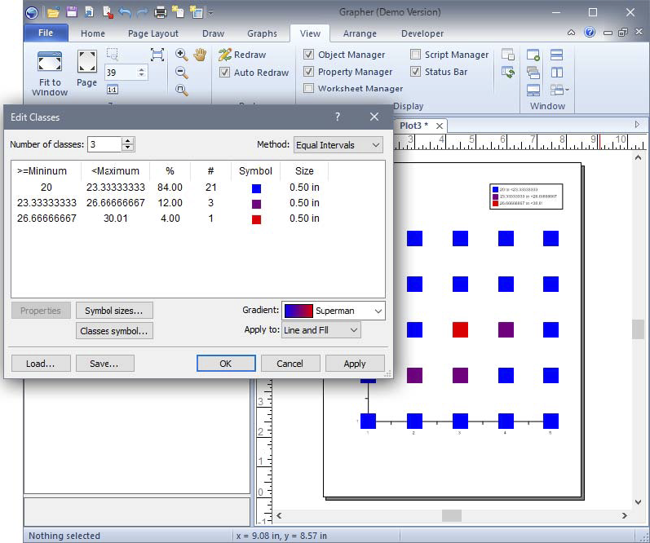Image resolution: width=650 pixels, height=543 pixels.
Task: Close the Plot3 document tab
Action: [440, 126]
